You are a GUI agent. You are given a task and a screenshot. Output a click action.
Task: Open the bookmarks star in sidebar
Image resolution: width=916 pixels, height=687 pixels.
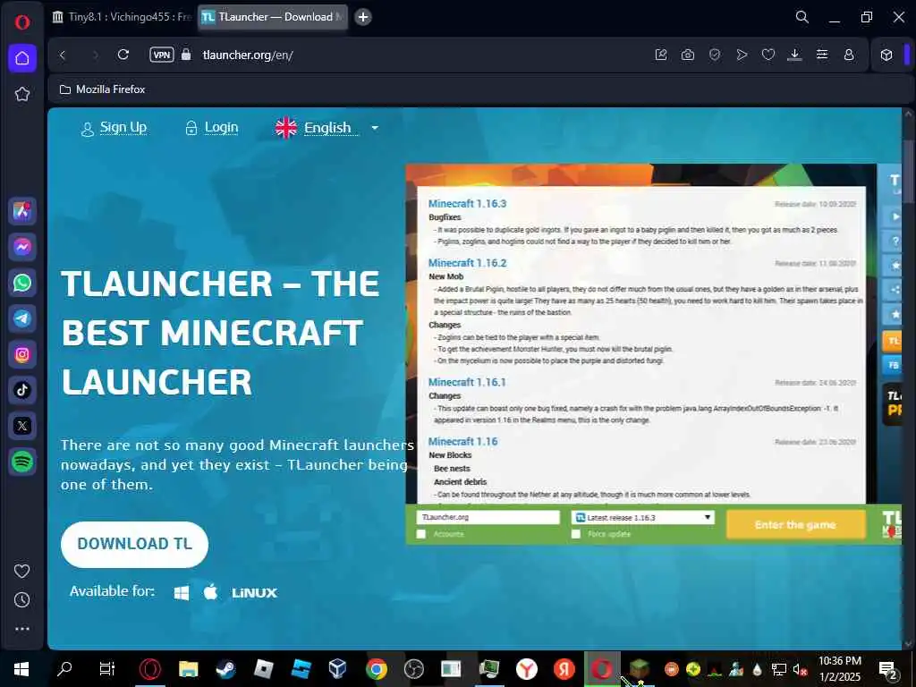pos(22,94)
